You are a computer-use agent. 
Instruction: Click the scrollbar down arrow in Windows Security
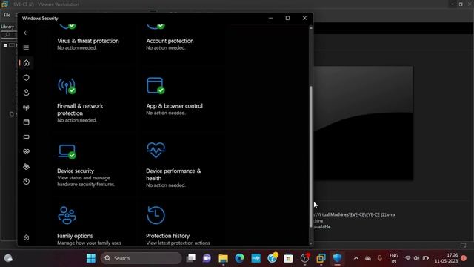311,243
